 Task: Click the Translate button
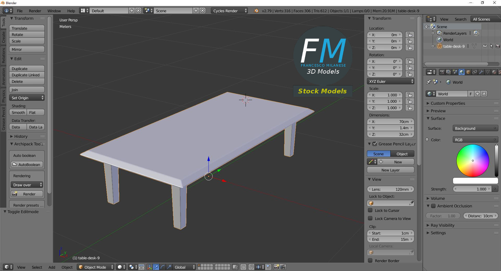27,28
